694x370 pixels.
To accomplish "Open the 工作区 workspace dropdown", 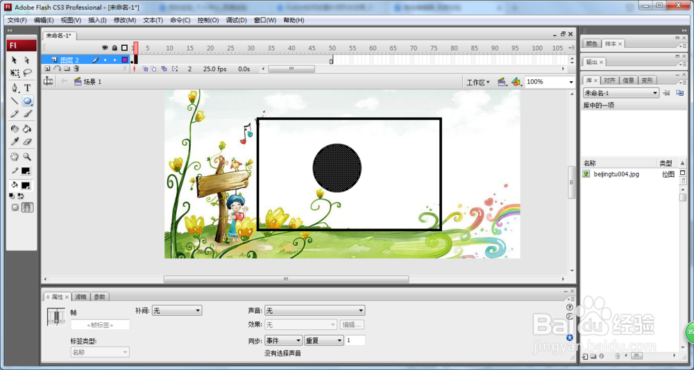I will pos(478,82).
